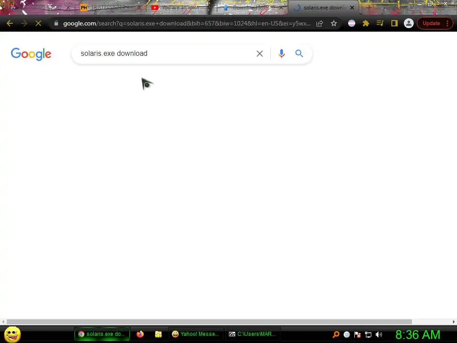Close the 'solaris.exe downl' tab
The width and height of the screenshot is (457, 343).
click(x=352, y=8)
